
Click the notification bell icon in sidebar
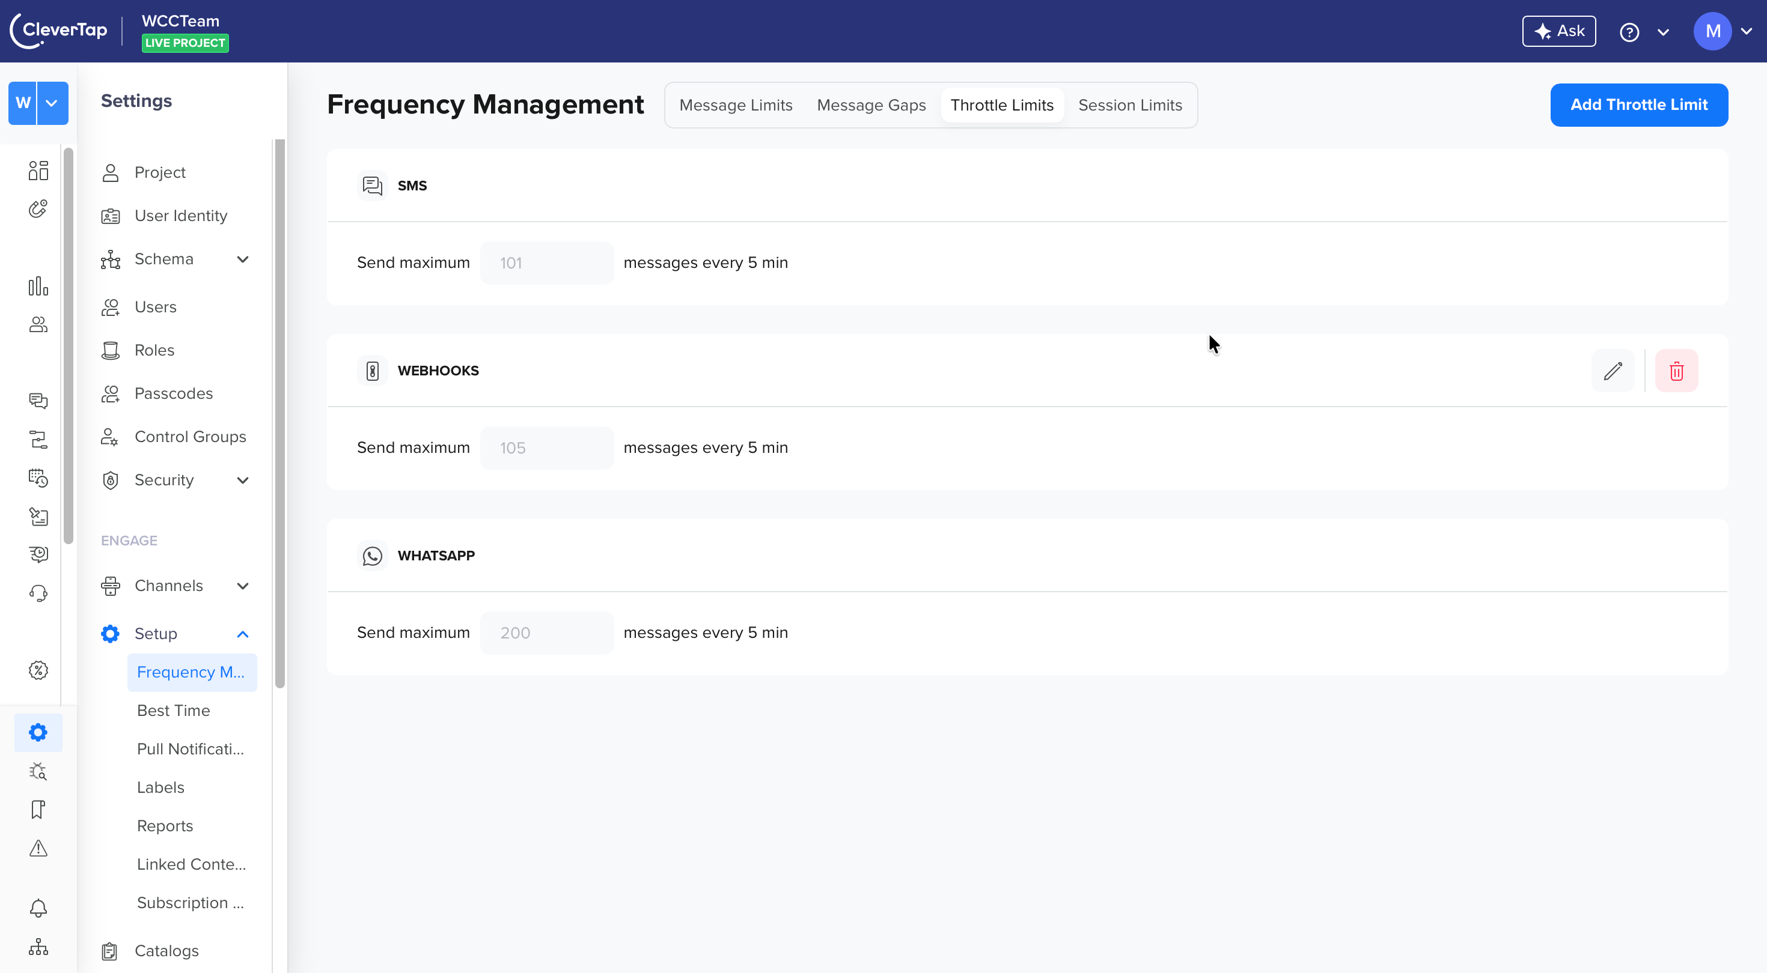coord(38,908)
